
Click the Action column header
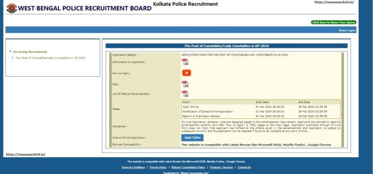186,102
